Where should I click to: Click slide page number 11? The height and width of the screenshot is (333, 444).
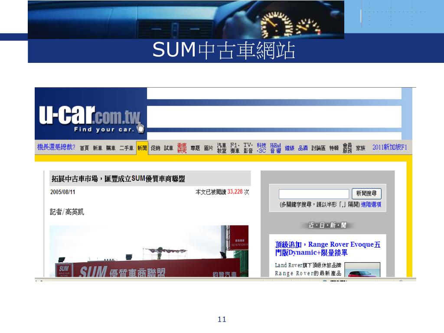[x=222, y=320]
